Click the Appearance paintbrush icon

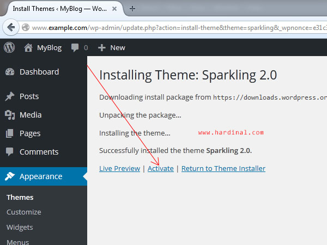coord(10,176)
